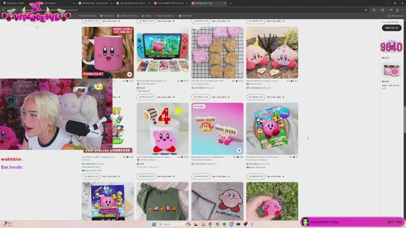Switch to 12 Pack KIRBY Twitch Discord tab

coord(171,3)
